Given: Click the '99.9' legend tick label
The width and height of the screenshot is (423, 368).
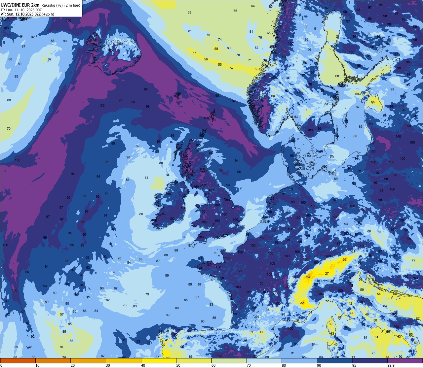Looking at the screenshot, I should click(391, 365).
